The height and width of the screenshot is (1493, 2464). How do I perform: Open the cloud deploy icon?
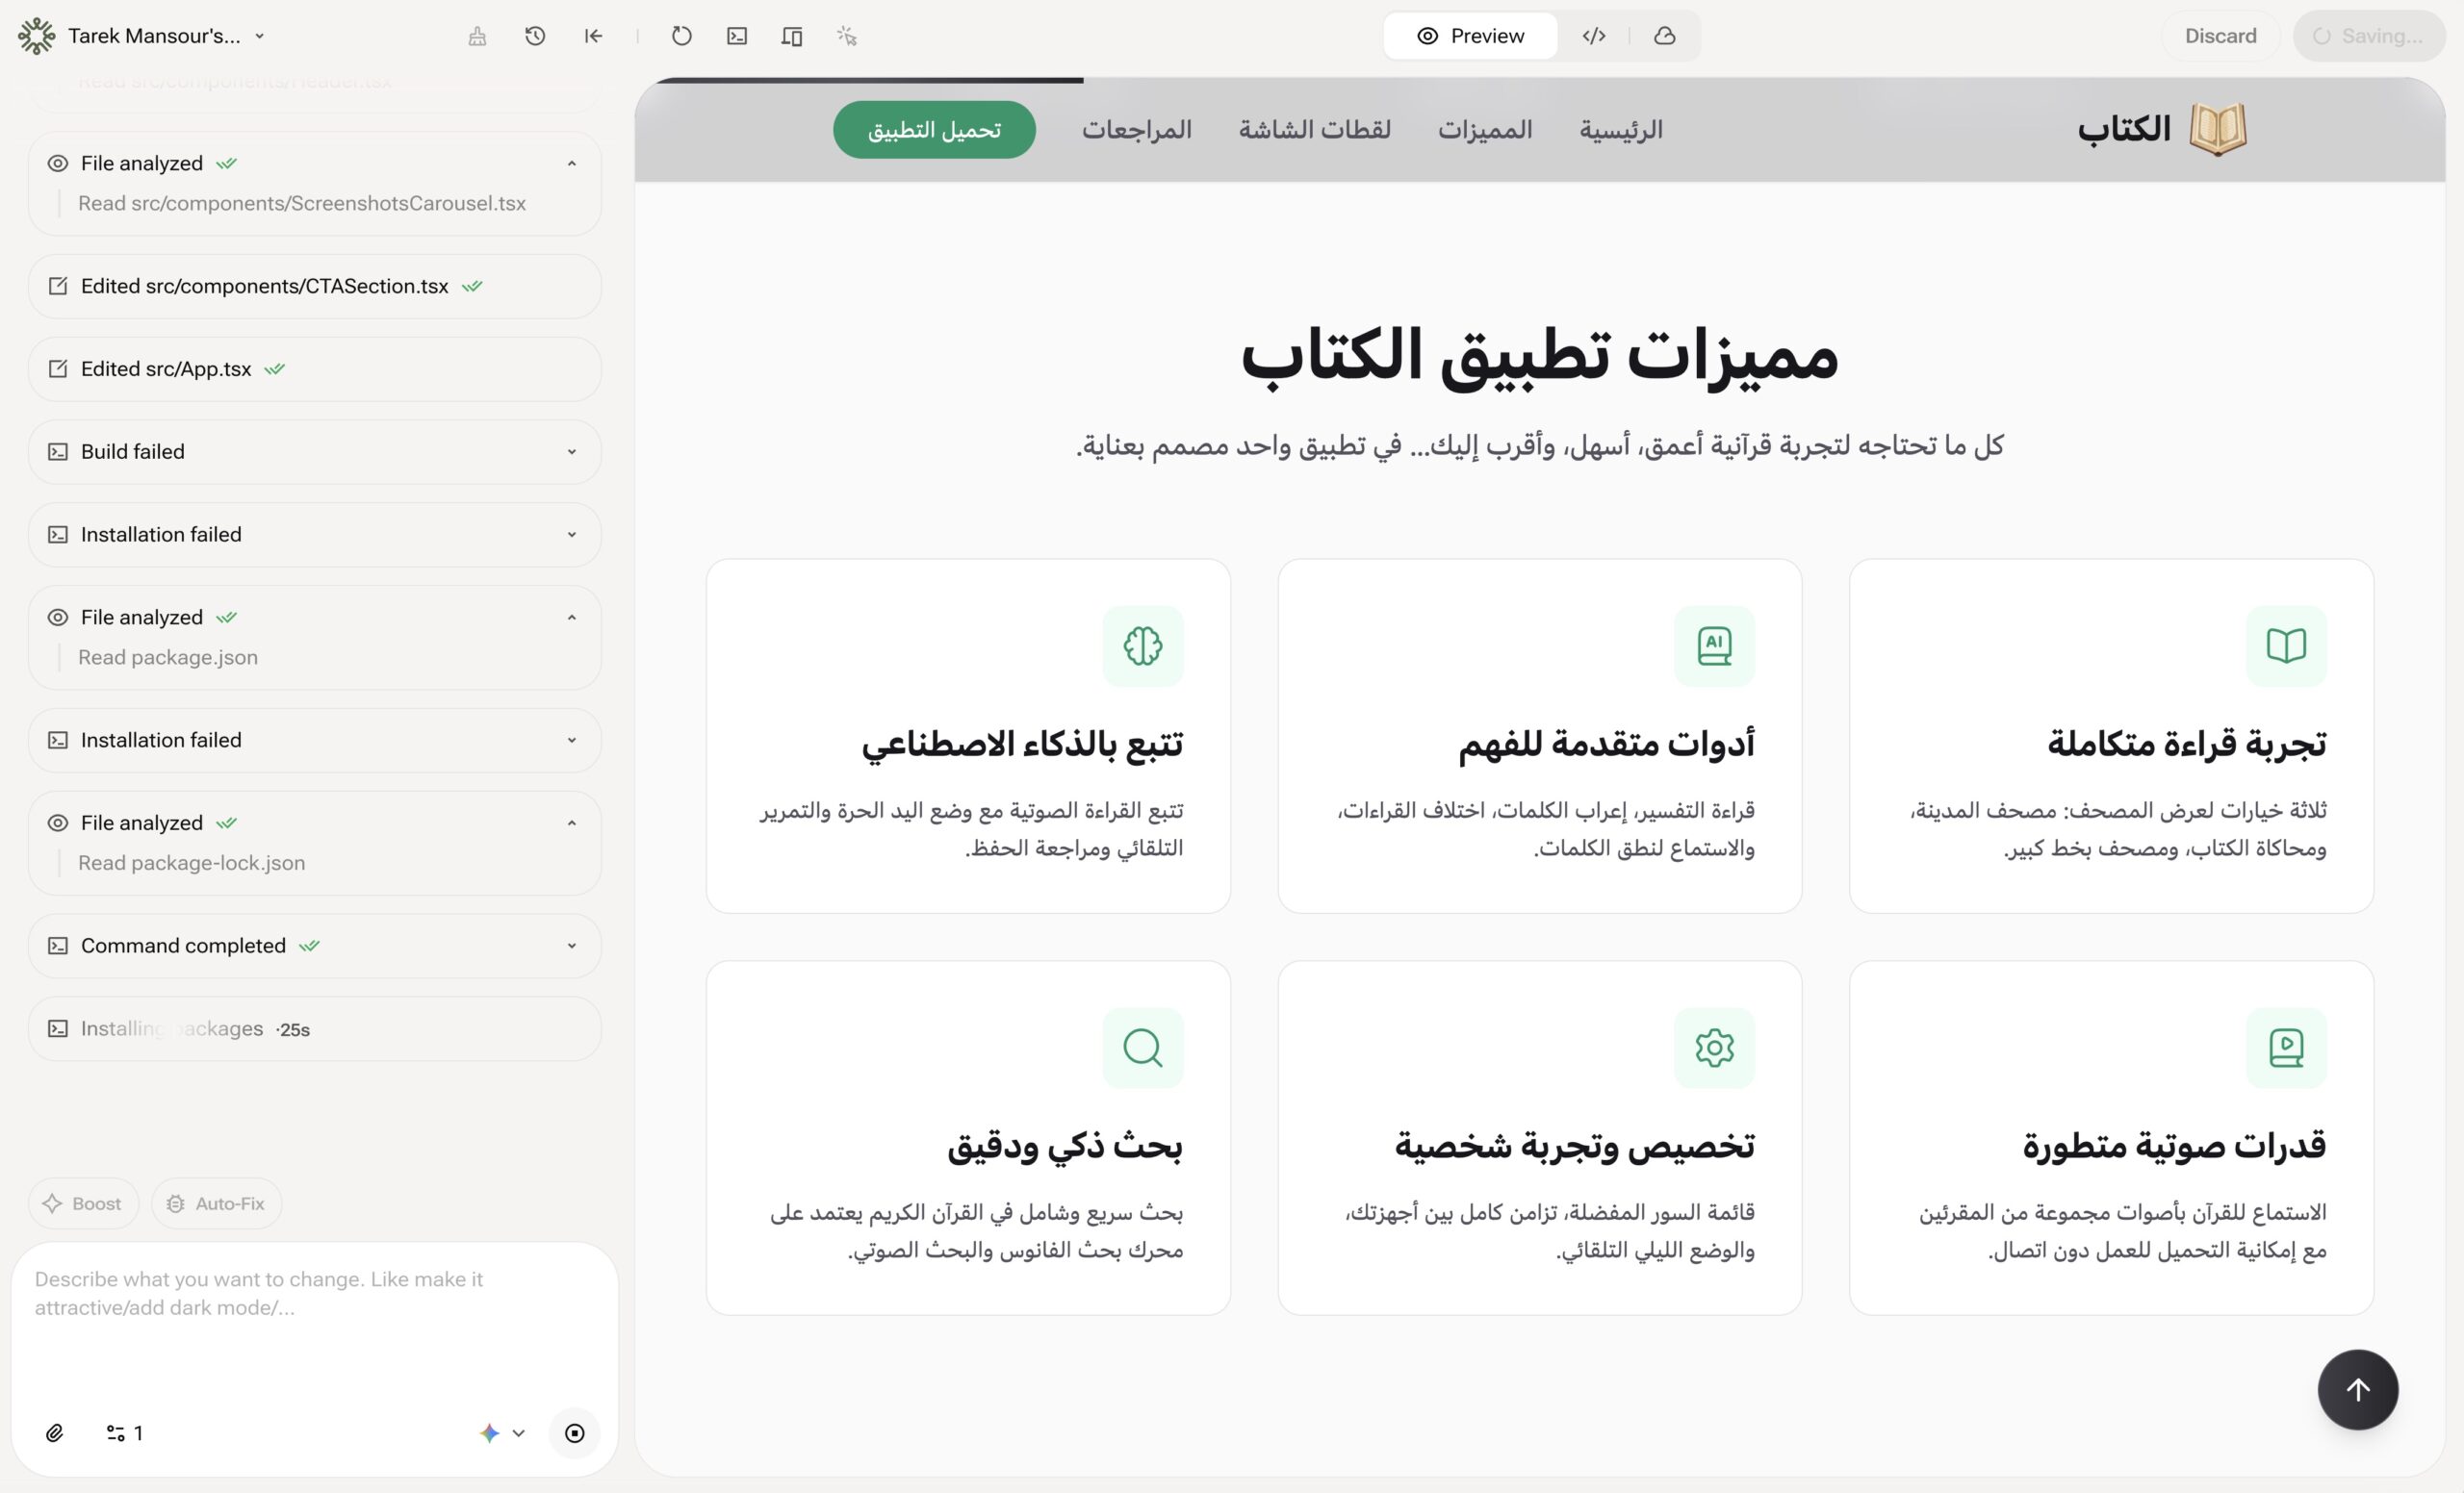point(1665,36)
